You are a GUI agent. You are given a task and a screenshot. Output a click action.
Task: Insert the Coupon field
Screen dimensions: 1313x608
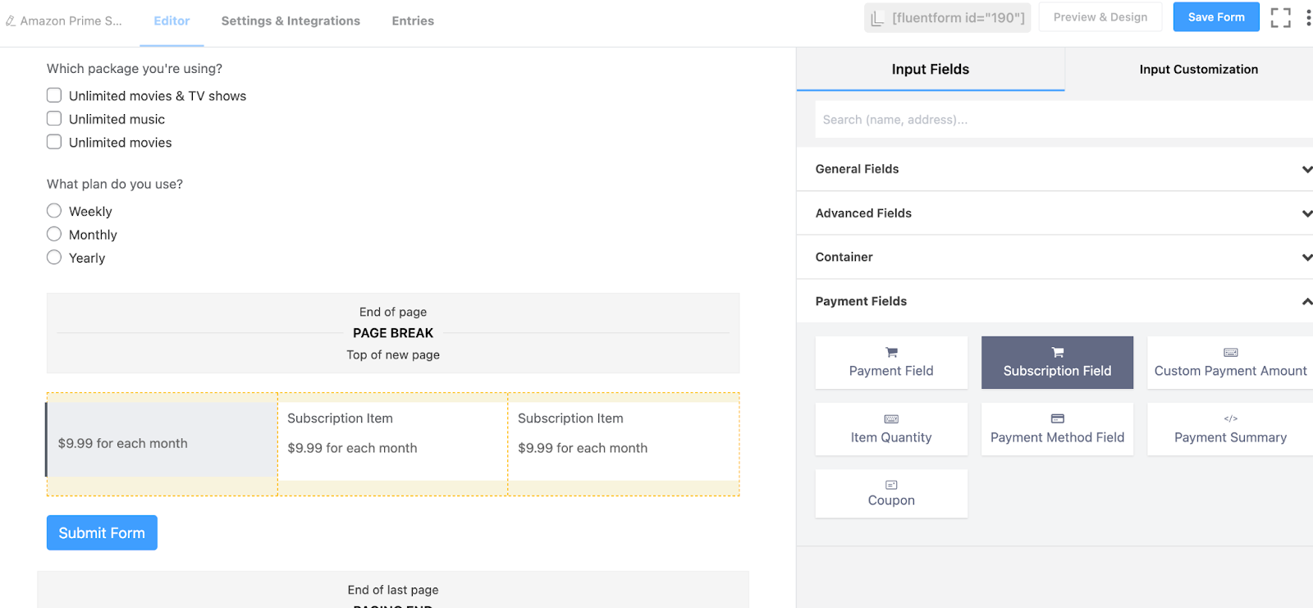[x=891, y=493]
